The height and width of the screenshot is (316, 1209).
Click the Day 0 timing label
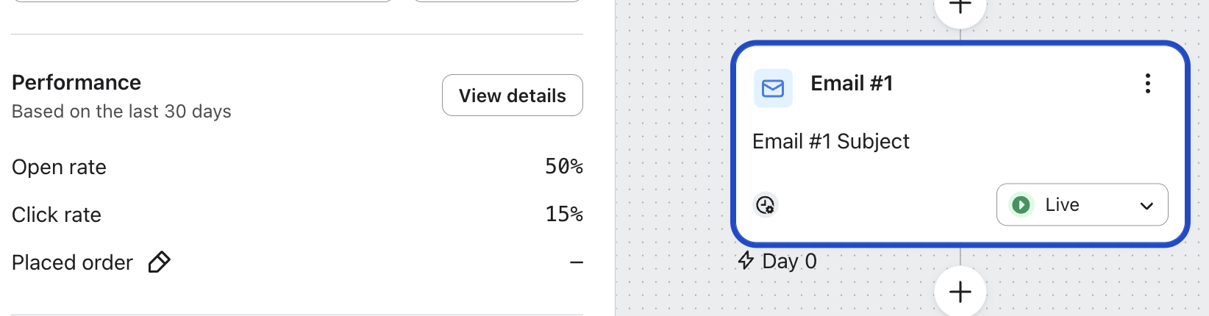pyautogui.click(x=789, y=262)
